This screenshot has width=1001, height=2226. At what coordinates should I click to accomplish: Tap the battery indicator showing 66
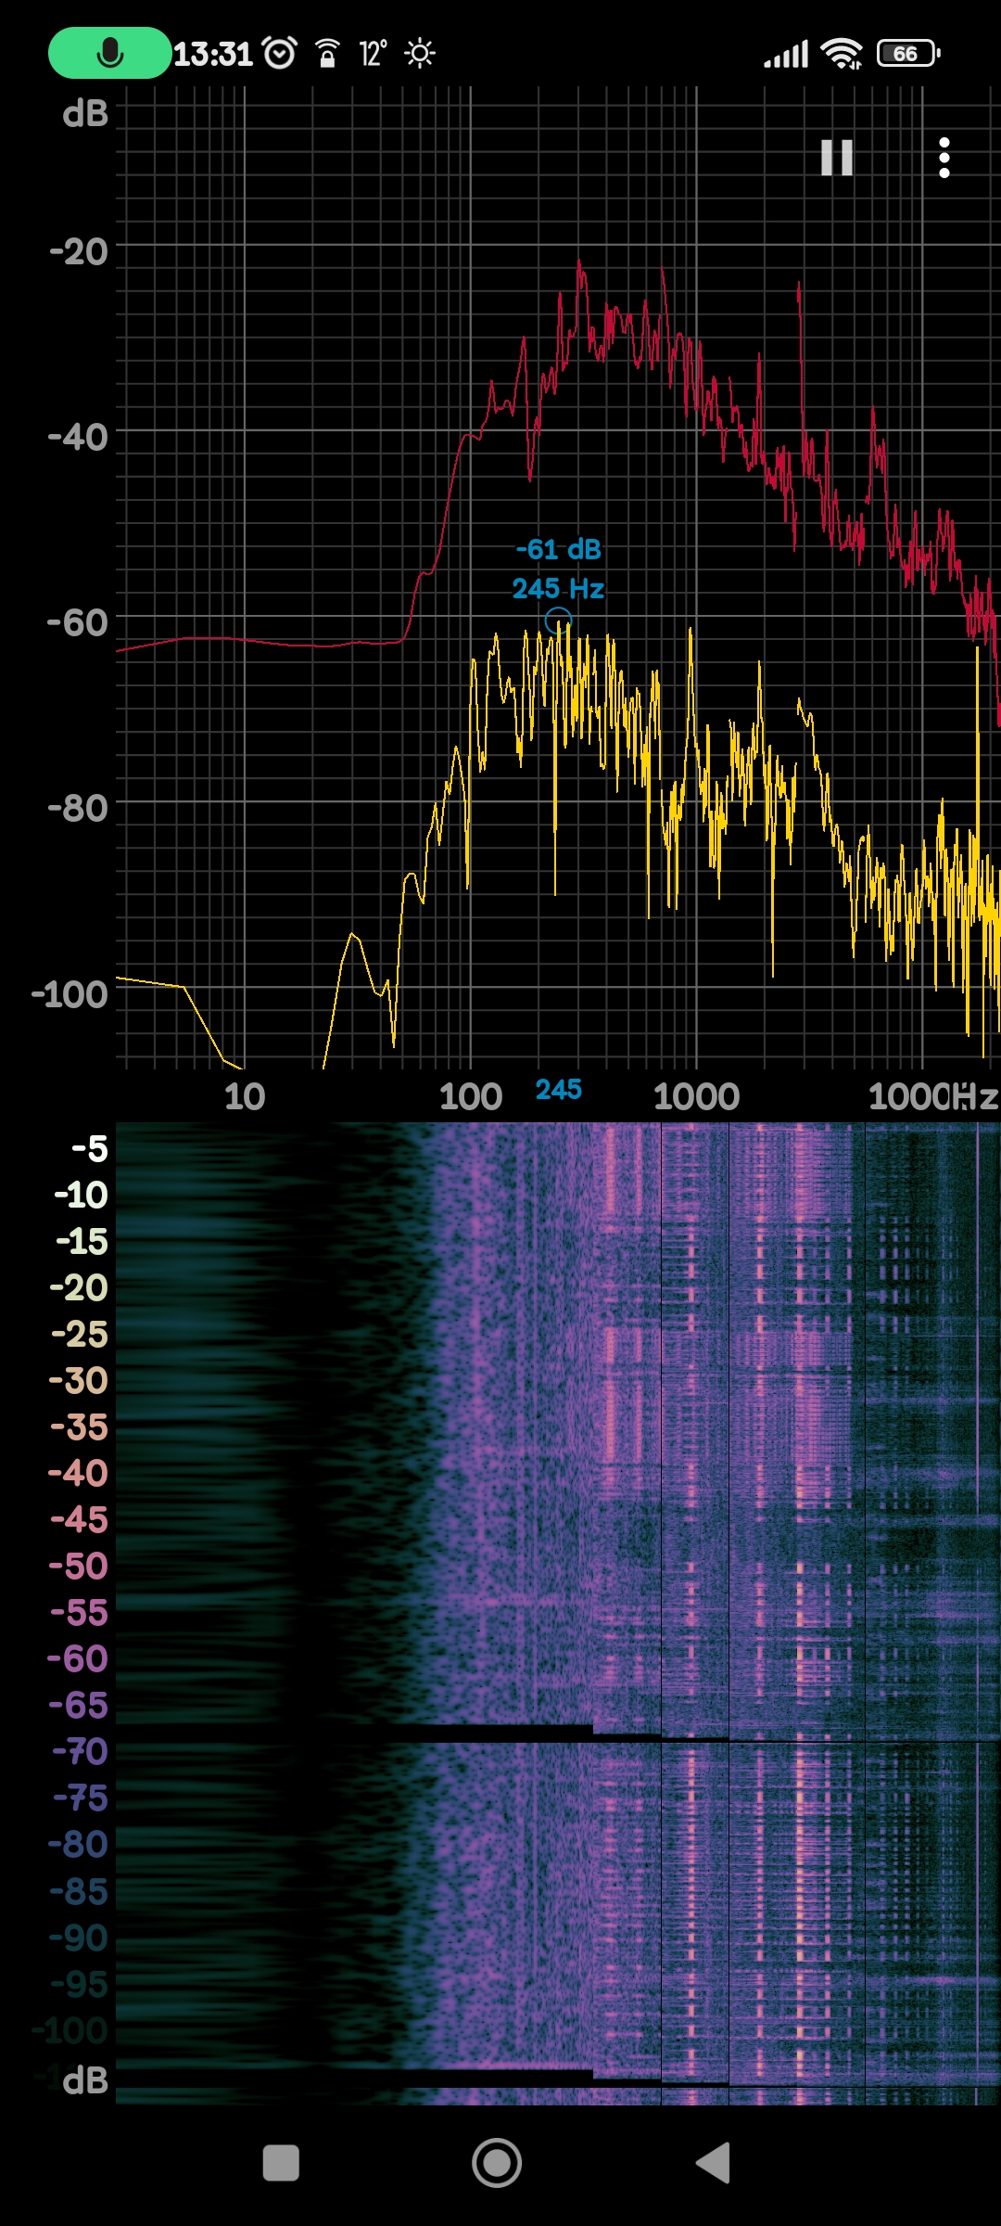pyautogui.click(x=907, y=54)
